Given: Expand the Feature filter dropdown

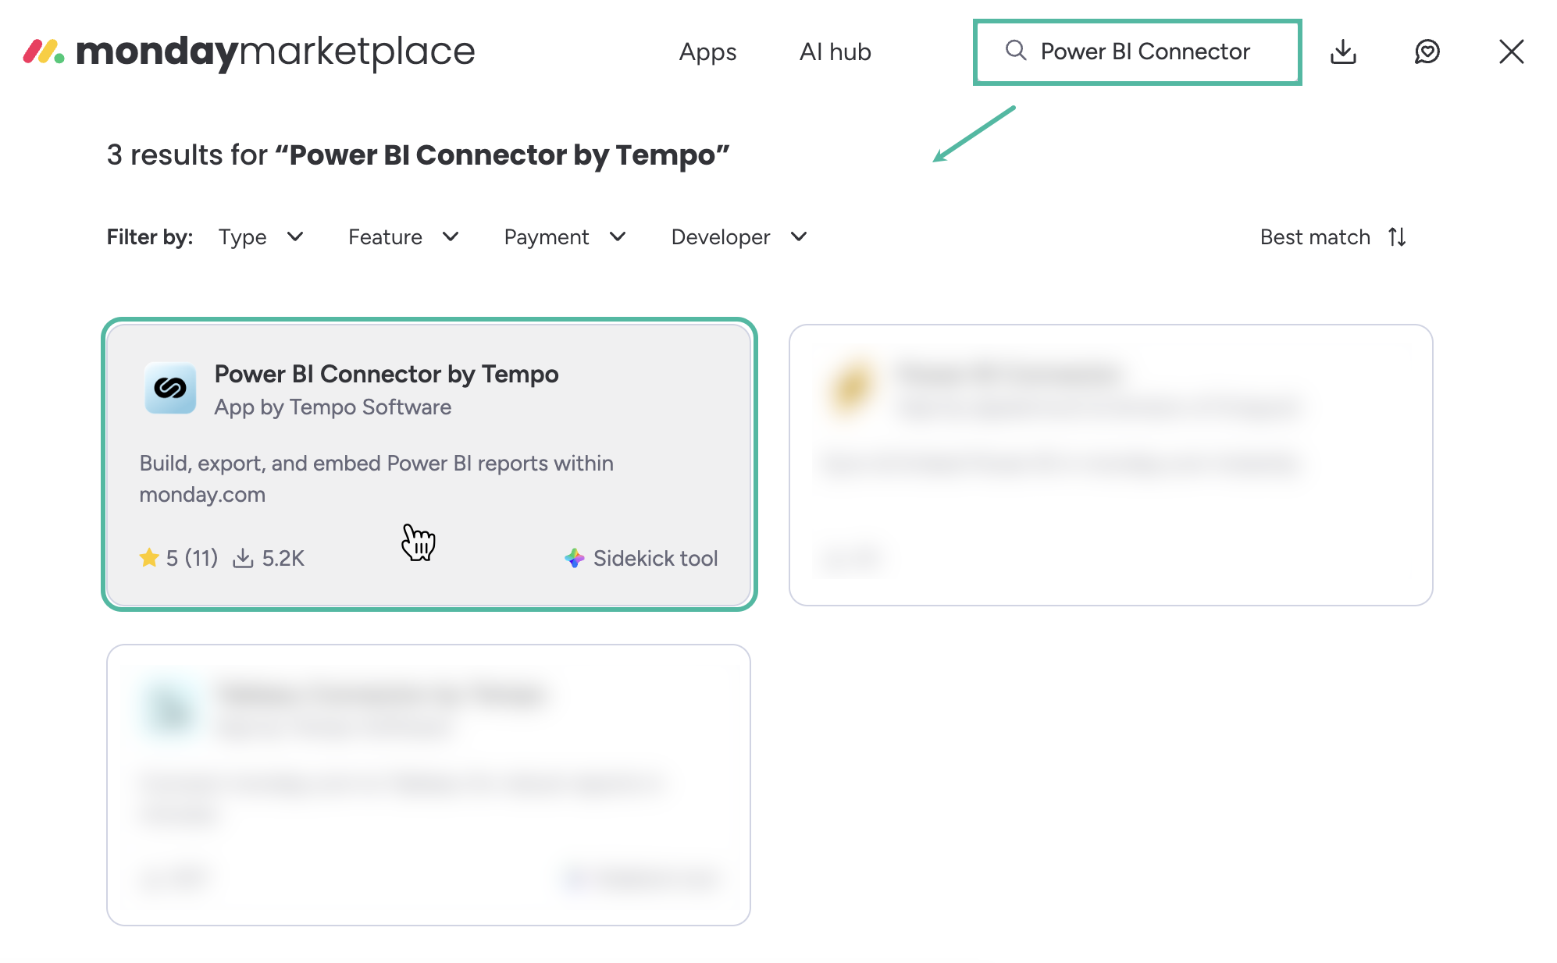Looking at the screenshot, I should coord(404,236).
